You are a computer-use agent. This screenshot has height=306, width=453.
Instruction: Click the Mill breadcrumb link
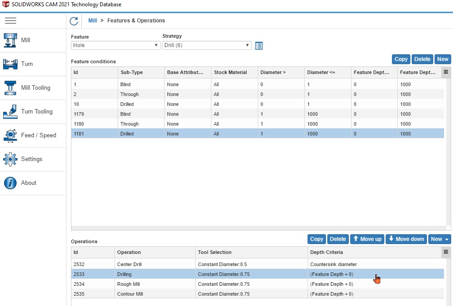coord(92,21)
